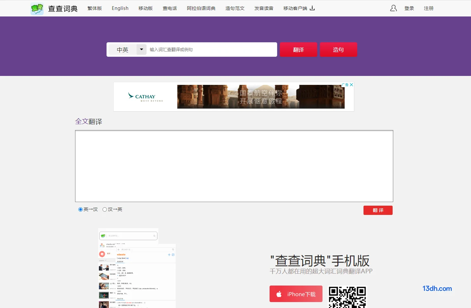Select the 汉→英 translation direction
This screenshot has height=308, width=471.
(x=105, y=210)
